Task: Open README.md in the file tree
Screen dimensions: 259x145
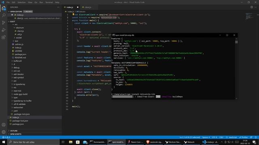Action: point(20,58)
